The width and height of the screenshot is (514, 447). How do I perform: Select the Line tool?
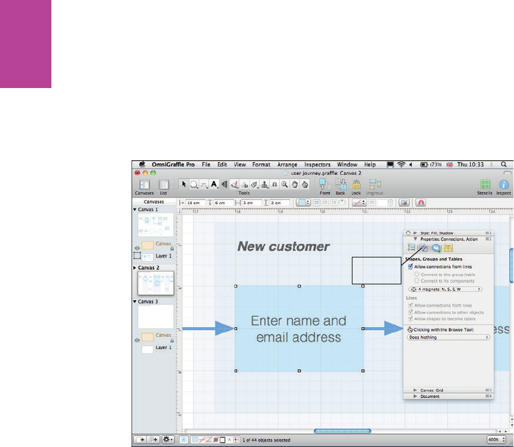coord(204,185)
